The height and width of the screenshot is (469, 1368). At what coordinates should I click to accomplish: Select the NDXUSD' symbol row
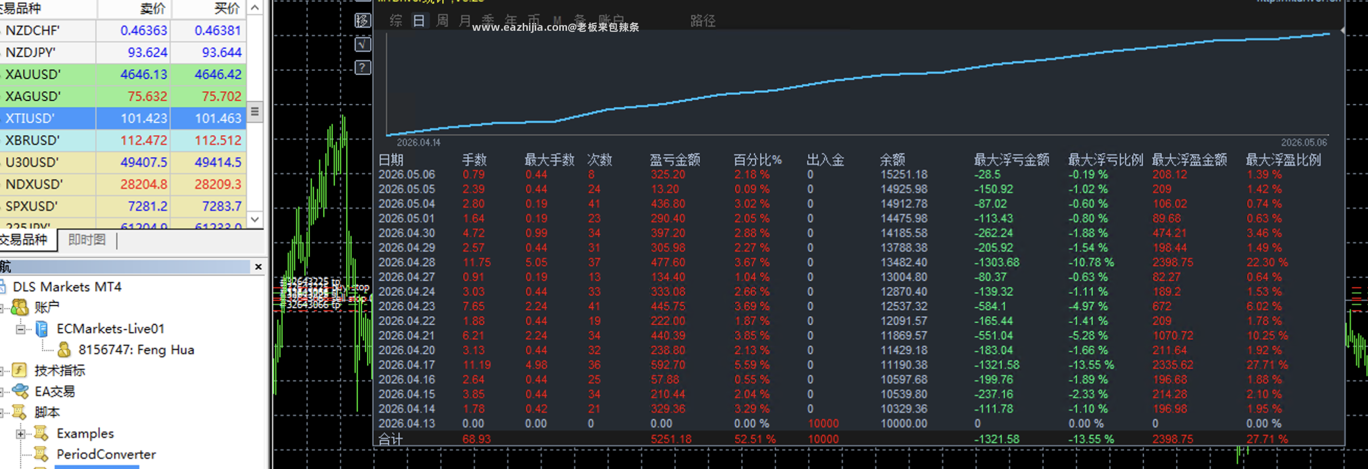tap(123, 184)
